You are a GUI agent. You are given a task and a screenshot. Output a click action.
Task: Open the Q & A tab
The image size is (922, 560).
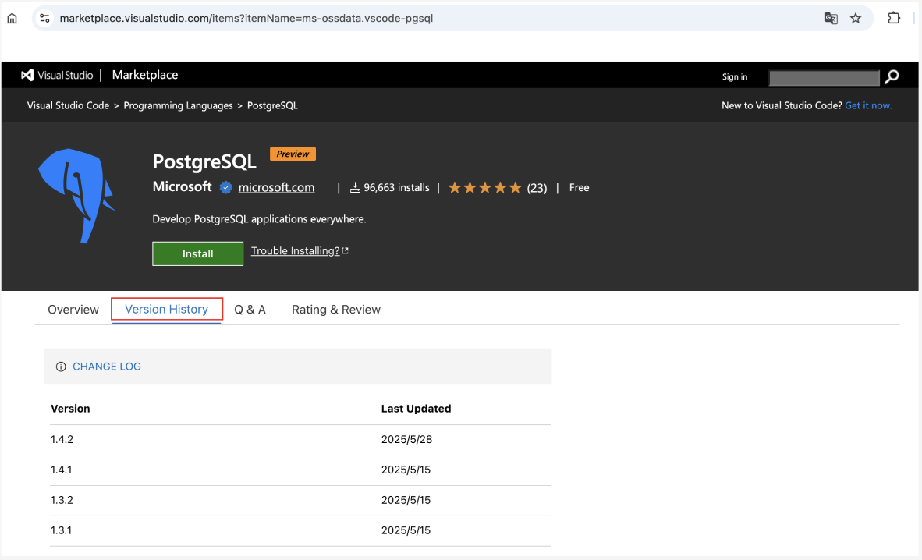[250, 310]
